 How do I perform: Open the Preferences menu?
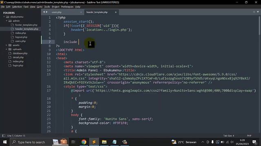tap(67, 7)
